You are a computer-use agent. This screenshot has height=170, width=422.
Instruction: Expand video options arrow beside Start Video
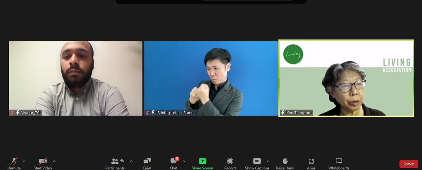tap(54, 161)
